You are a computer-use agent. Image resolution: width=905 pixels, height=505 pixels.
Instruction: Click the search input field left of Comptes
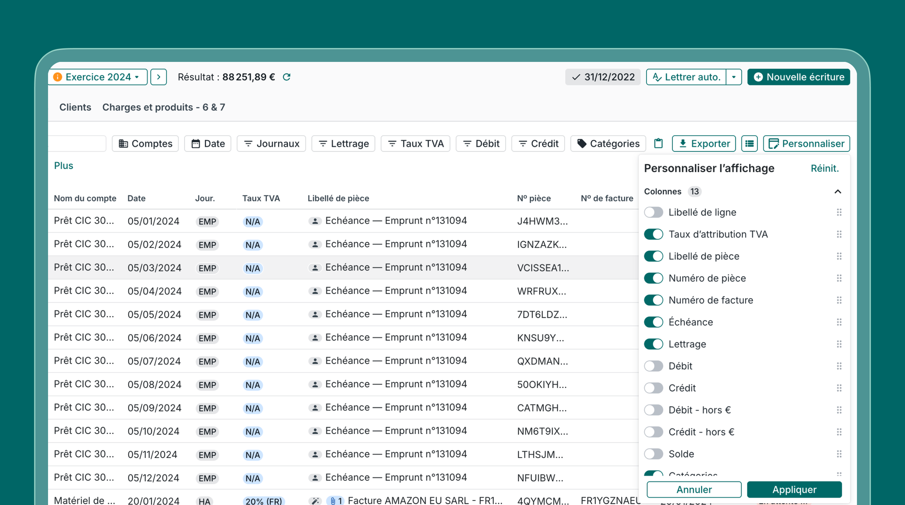(77, 143)
